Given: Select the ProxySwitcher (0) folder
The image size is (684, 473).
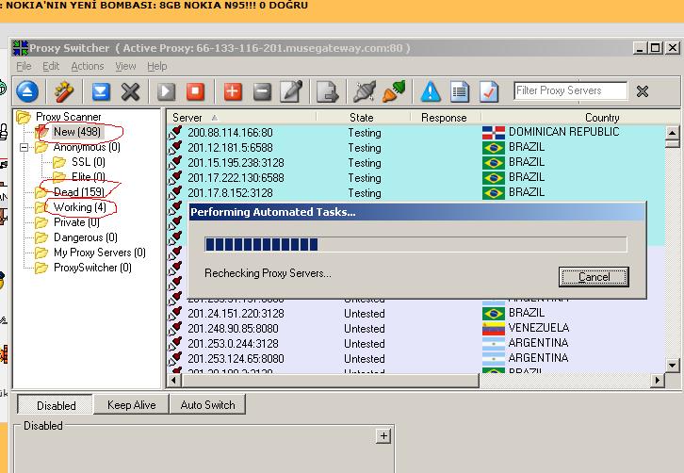Looking at the screenshot, I should click(x=92, y=268).
